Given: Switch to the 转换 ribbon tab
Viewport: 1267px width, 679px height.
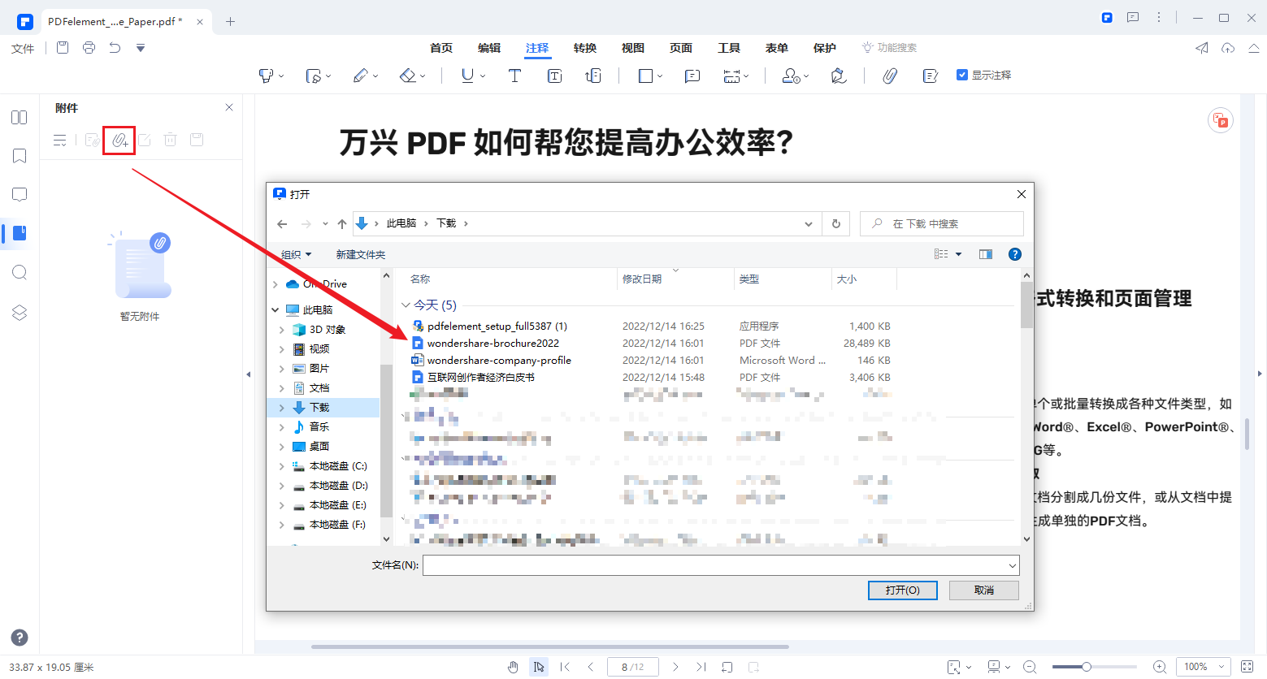Looking at the screenshot, I should point(584,48).
